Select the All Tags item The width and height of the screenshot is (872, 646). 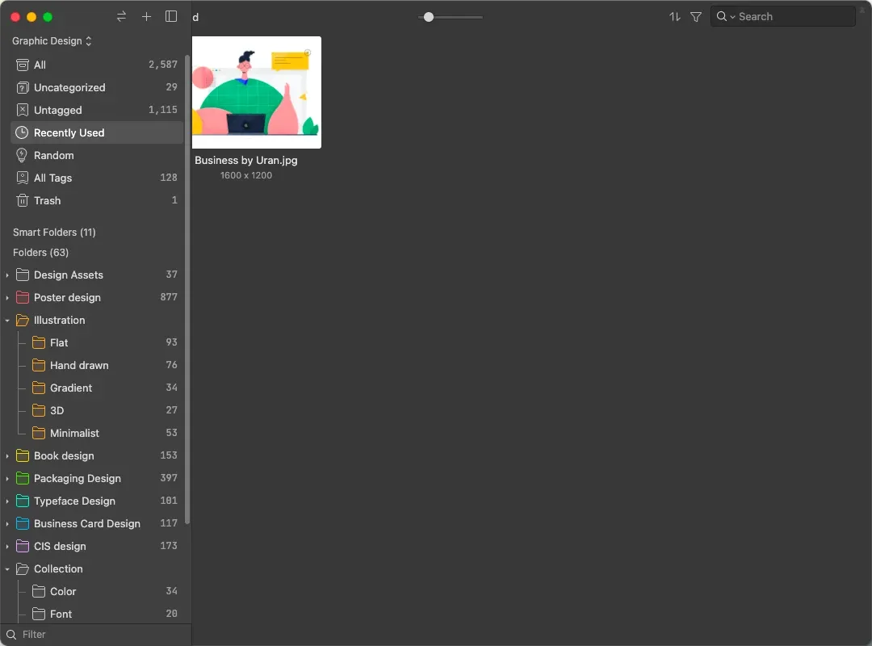[53, 178]
